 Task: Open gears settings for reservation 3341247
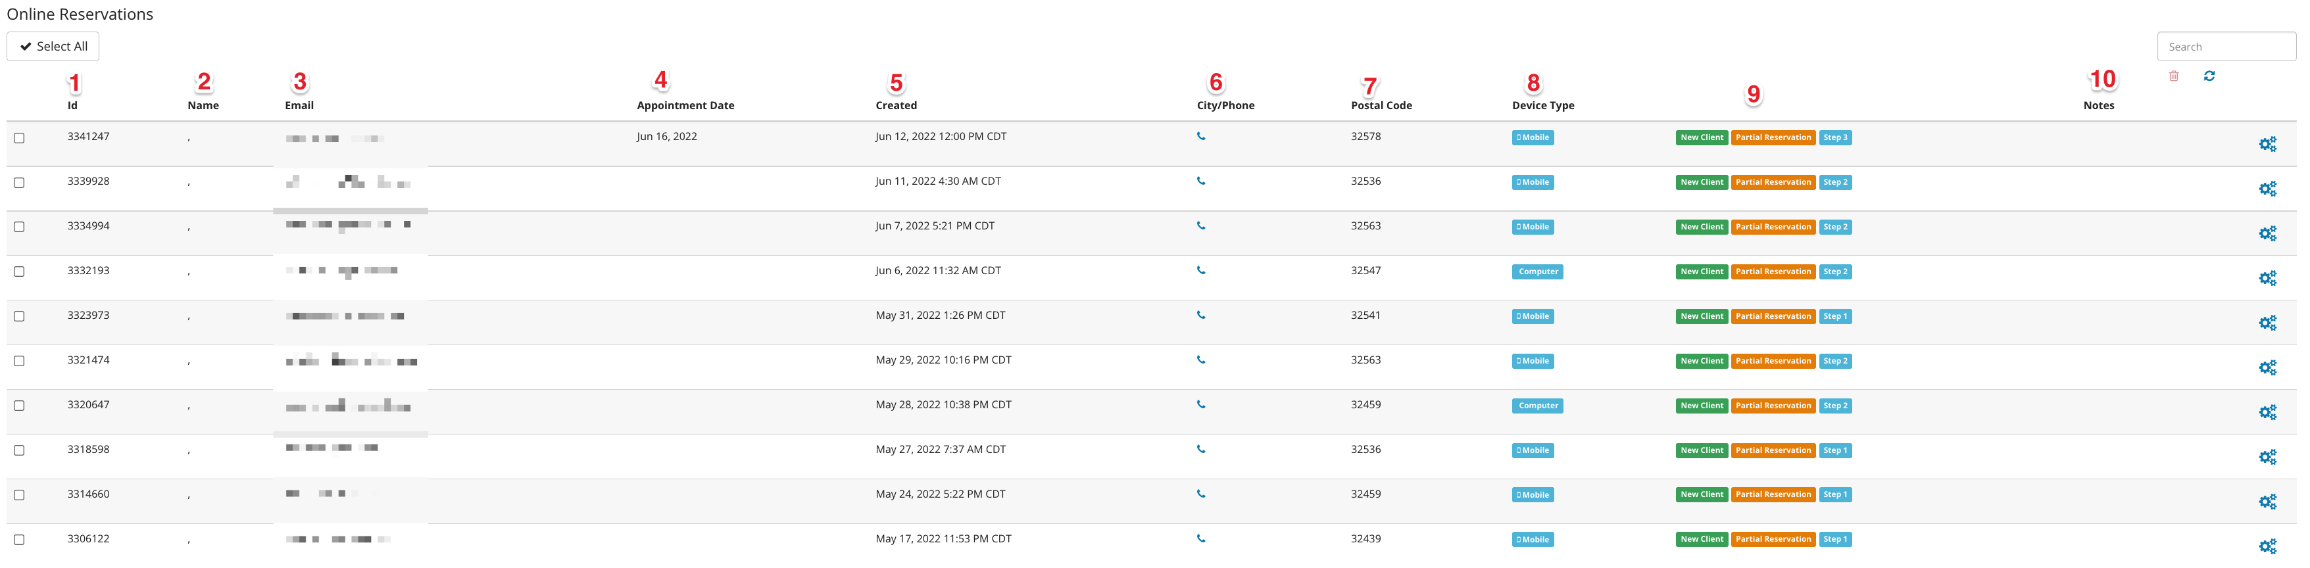(x=2268, y=144)
